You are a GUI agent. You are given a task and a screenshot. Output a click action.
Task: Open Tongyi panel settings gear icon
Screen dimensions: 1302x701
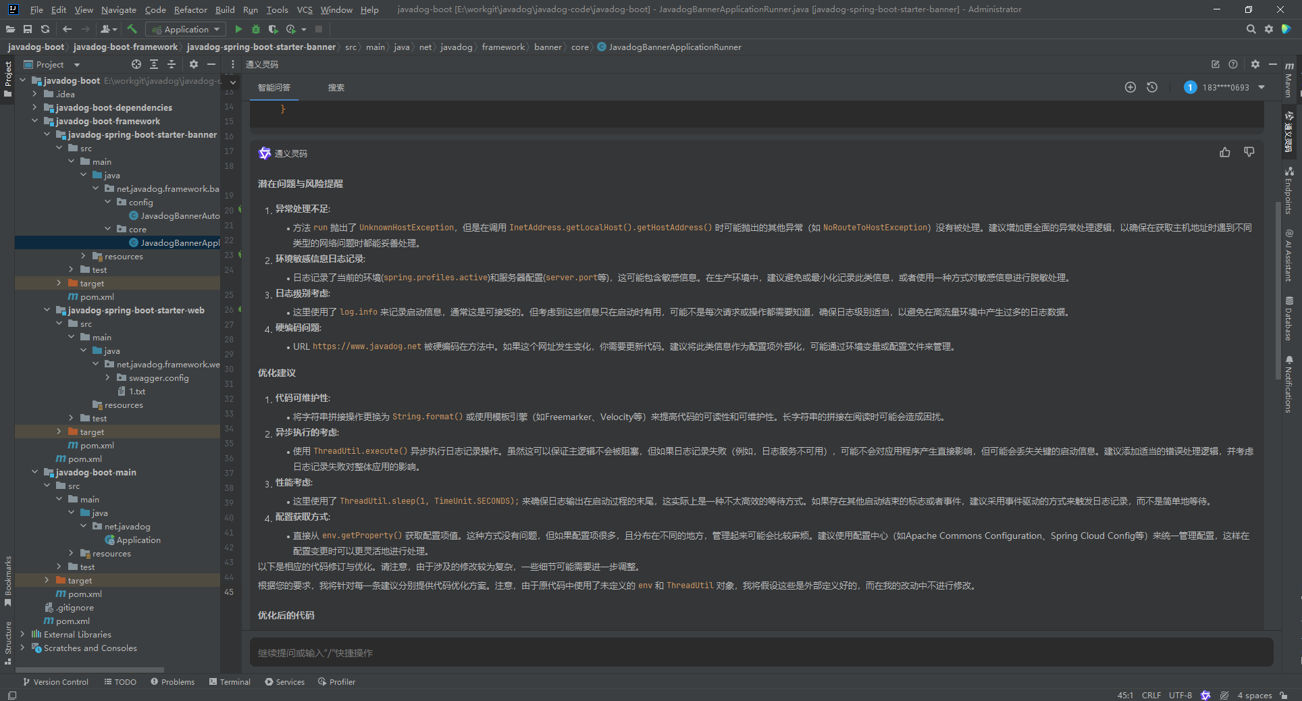(x=1255, y=64)
